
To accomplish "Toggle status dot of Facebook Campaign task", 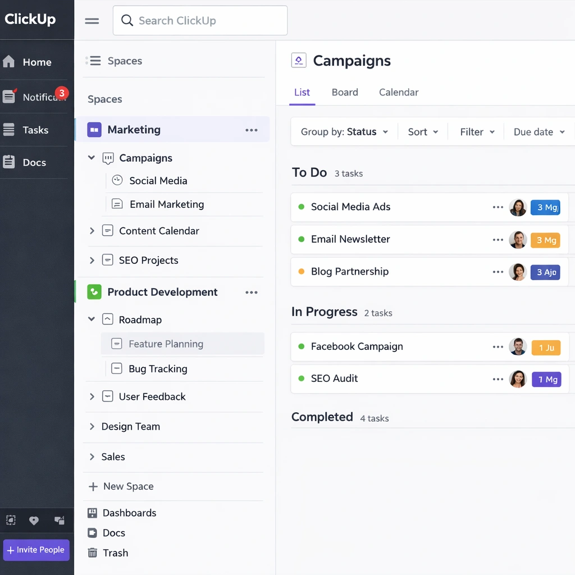I will tap(302, 347).
